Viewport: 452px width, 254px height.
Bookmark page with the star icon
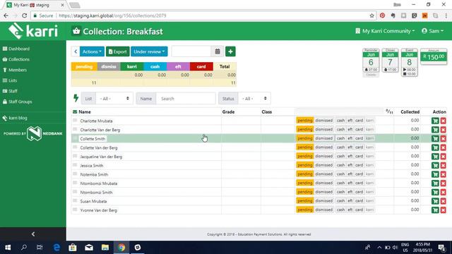tap(372, 16)
